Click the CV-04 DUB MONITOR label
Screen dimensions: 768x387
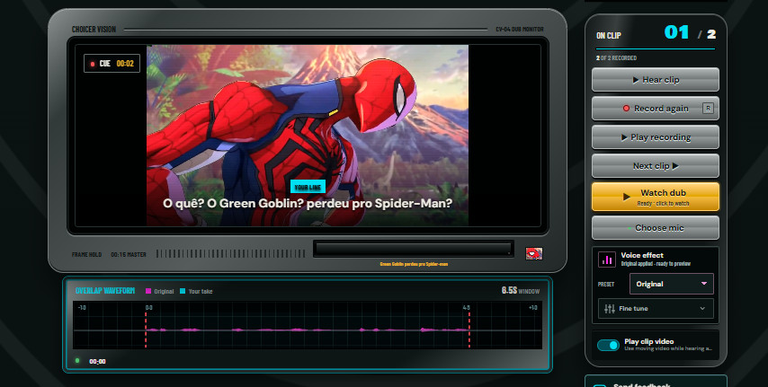[x=520, y=30]
